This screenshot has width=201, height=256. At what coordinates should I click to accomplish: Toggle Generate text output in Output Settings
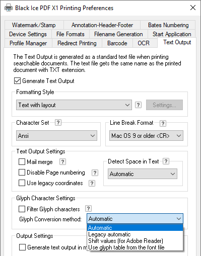click(x=22, y=247)
